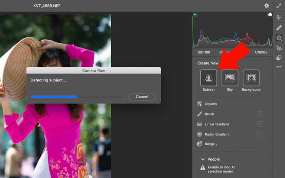Open the Edit sliders panel icon
This screenshot has height=178, width=285.
point(279,17)
